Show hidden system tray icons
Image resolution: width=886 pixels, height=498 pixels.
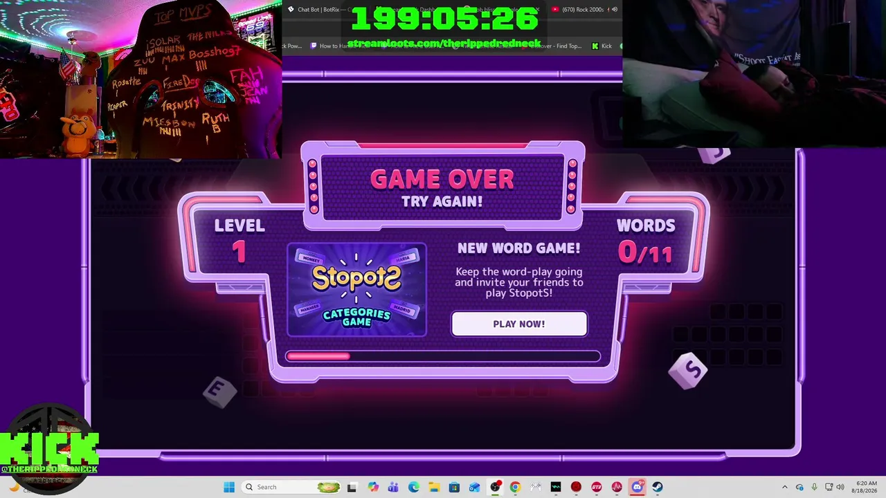click(x=784, y=487)
